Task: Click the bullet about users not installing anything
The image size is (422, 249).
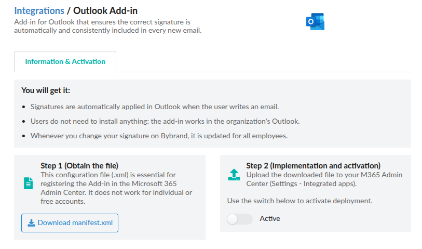Action: (x=165, y=121)
